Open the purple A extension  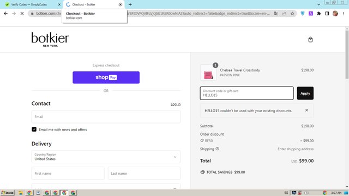click(311, 14)
